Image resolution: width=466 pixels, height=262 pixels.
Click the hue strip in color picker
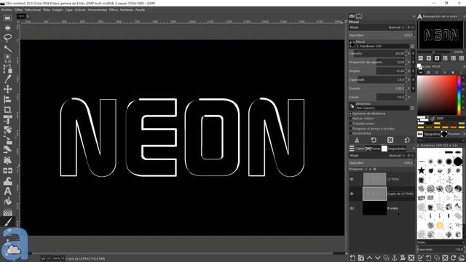[459, 95]
